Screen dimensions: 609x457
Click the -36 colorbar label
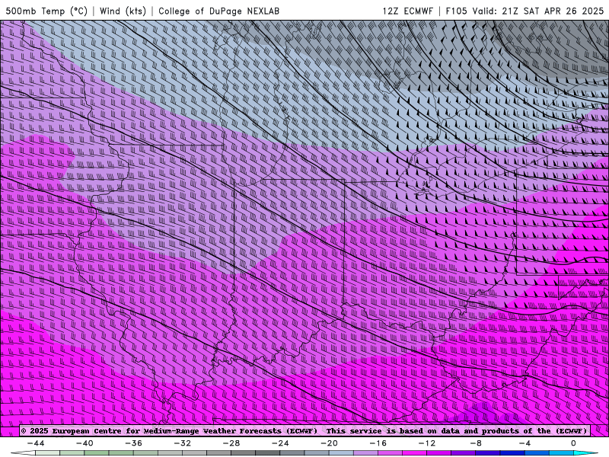point(134,443)
